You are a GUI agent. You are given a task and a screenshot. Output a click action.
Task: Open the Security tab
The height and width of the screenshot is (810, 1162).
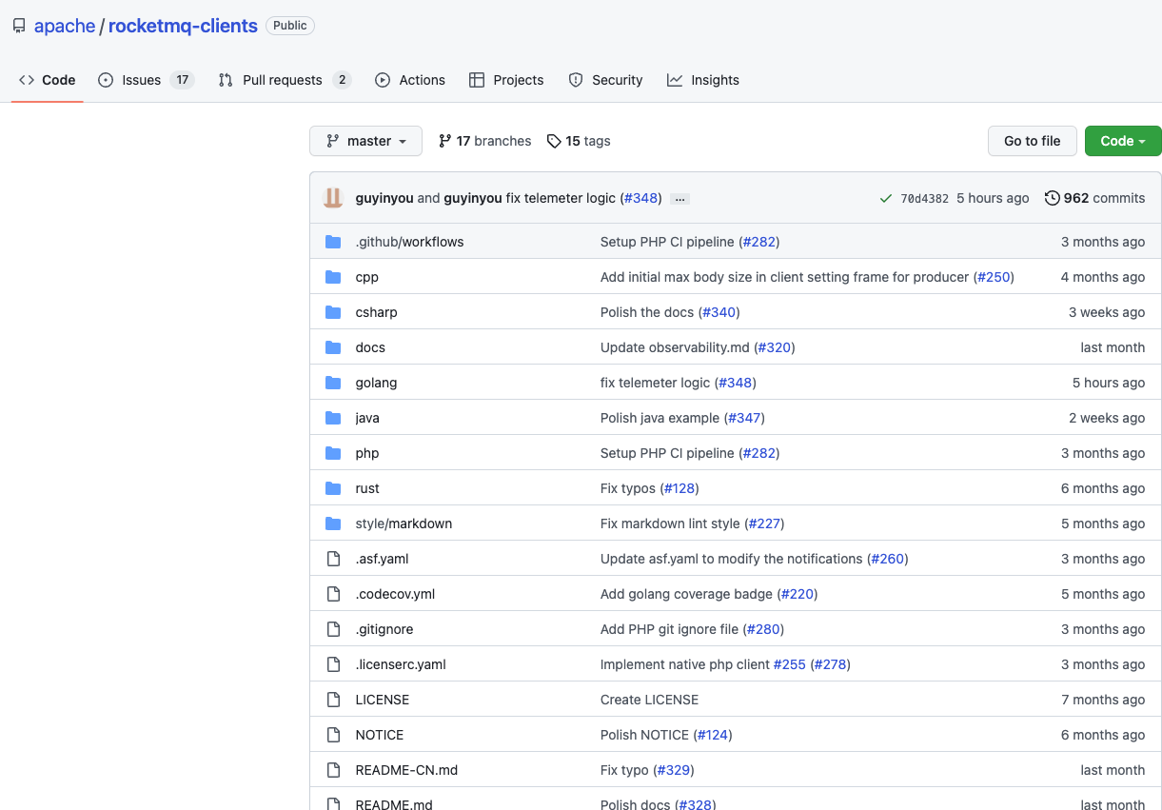605,80
